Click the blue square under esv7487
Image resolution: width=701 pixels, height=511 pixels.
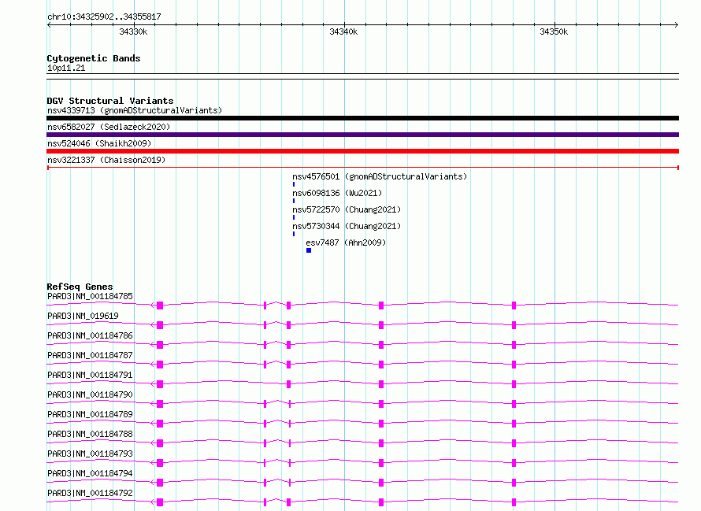point(309,250)
